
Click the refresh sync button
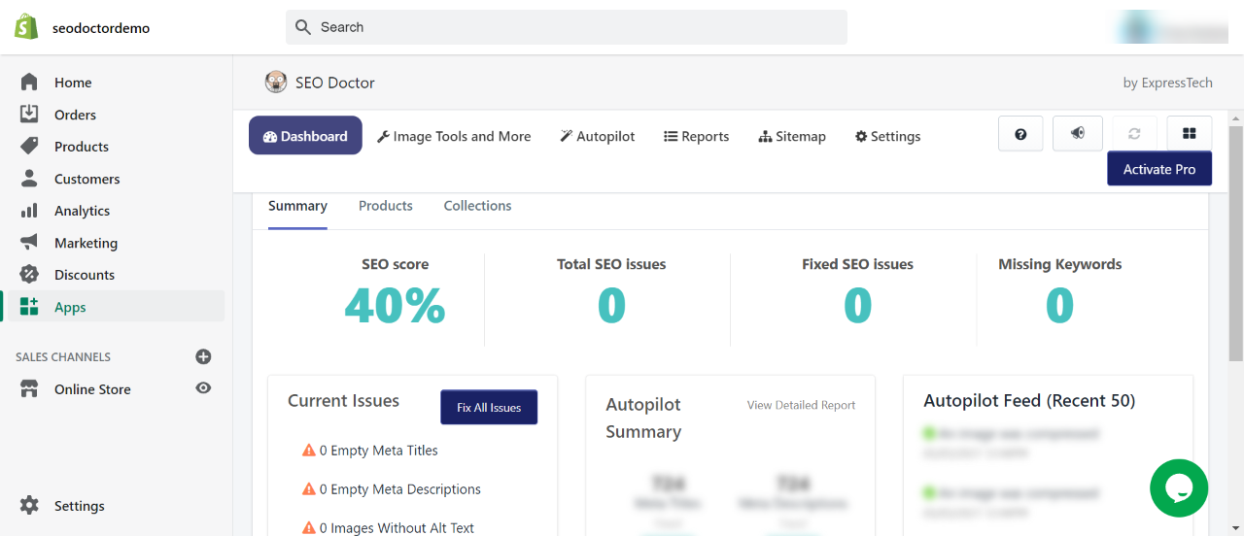click(1134, 134)
